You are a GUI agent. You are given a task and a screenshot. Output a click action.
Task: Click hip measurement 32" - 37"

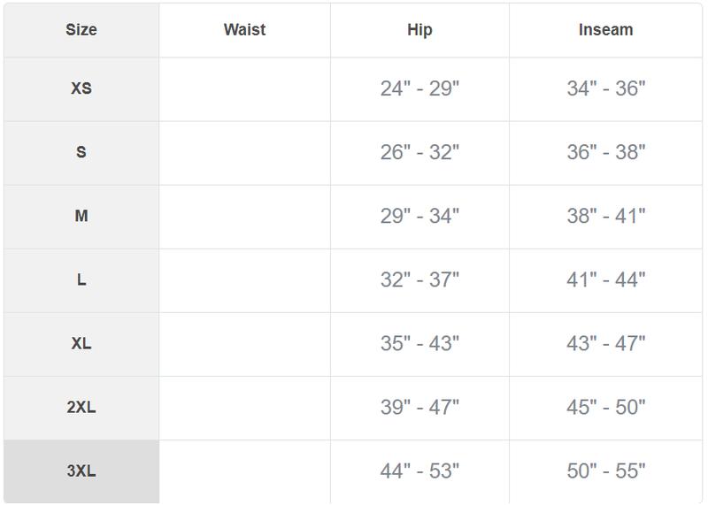tap(419, 279)
